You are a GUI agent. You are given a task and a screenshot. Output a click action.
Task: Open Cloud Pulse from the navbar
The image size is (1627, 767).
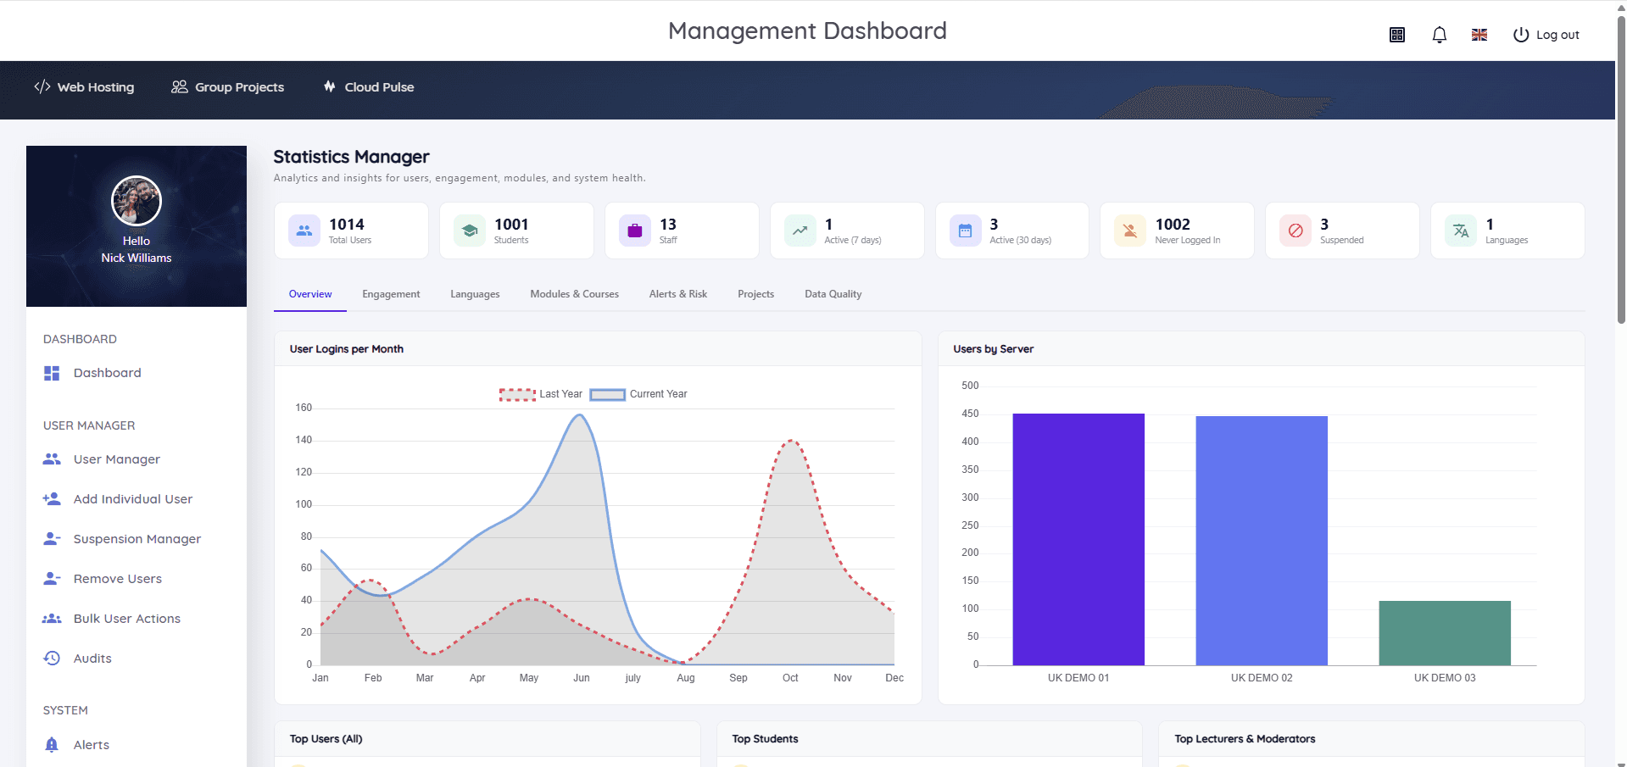[x=369, y=87]
